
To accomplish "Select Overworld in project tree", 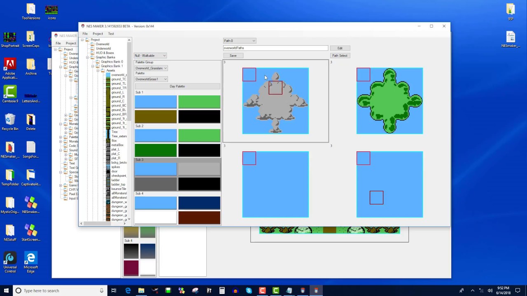I will (x=103, y=44).
